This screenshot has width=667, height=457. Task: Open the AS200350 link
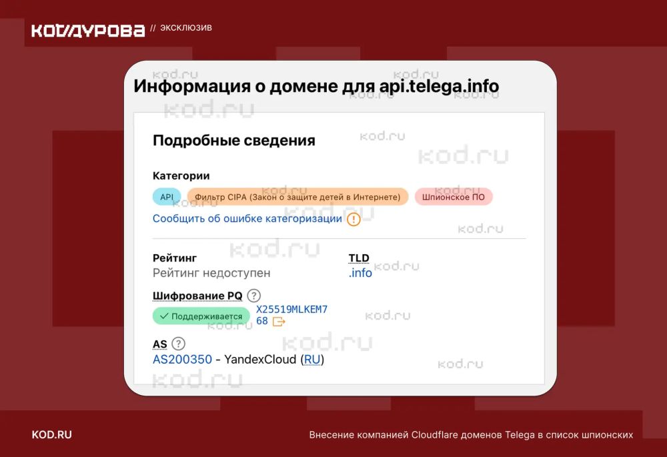click(x=182, y=360)
